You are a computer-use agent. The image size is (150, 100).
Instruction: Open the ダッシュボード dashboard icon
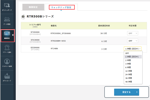pos(7,5)
